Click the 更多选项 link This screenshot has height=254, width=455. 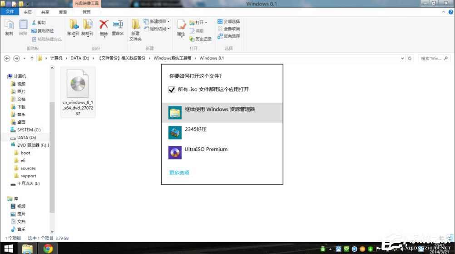click(x=179, y=173)
